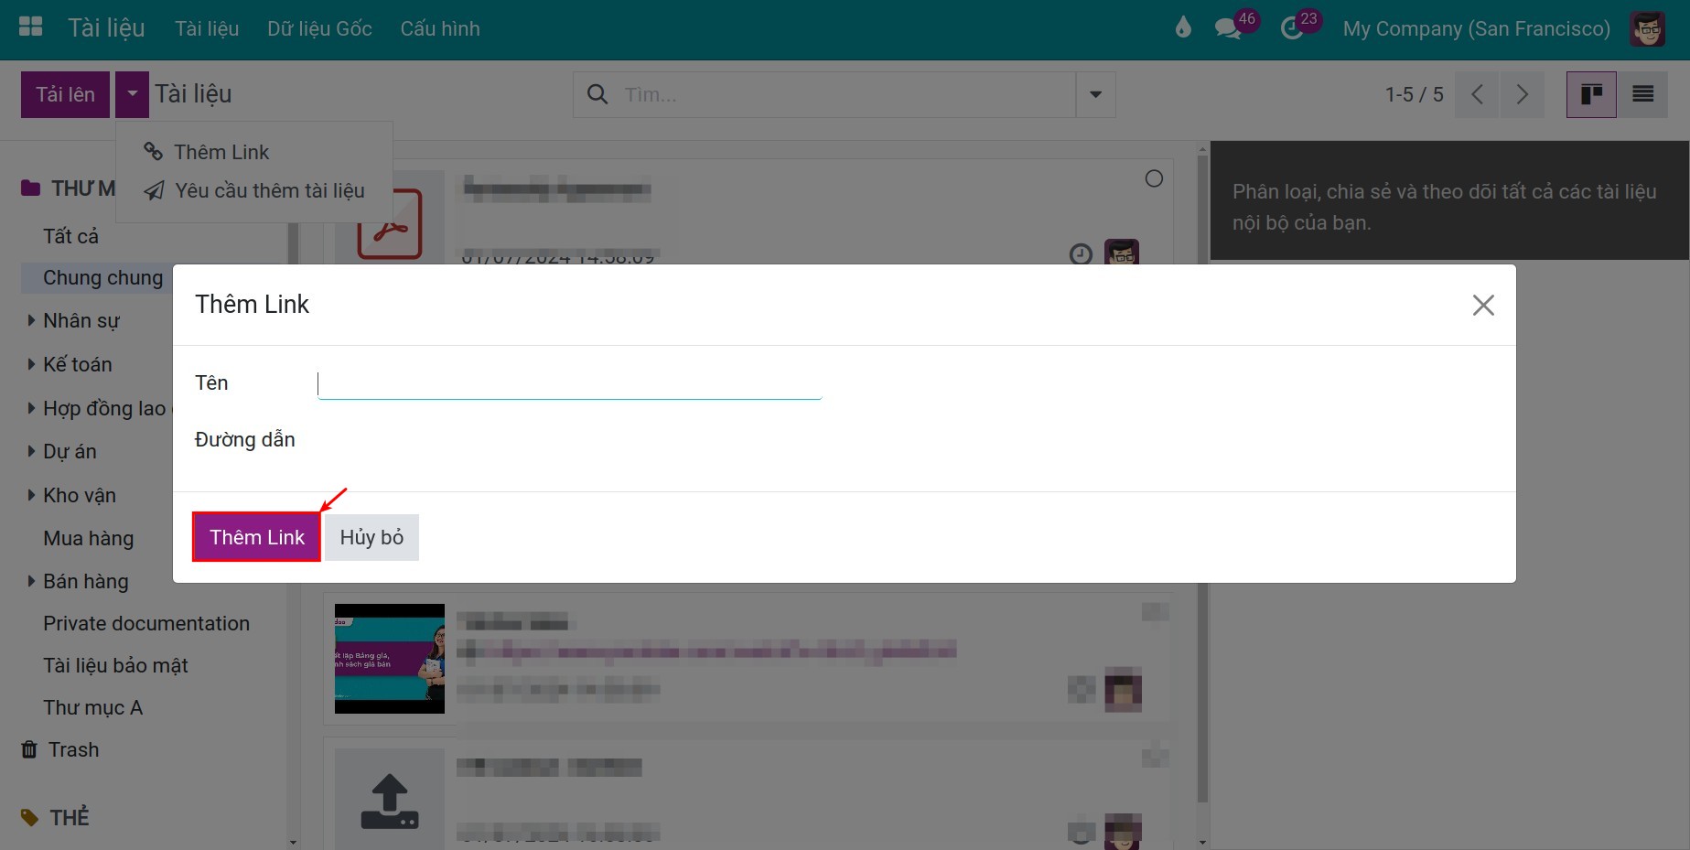Switch to kanban view
The height and width of the screenshot is (850, 1690).
1591,94
